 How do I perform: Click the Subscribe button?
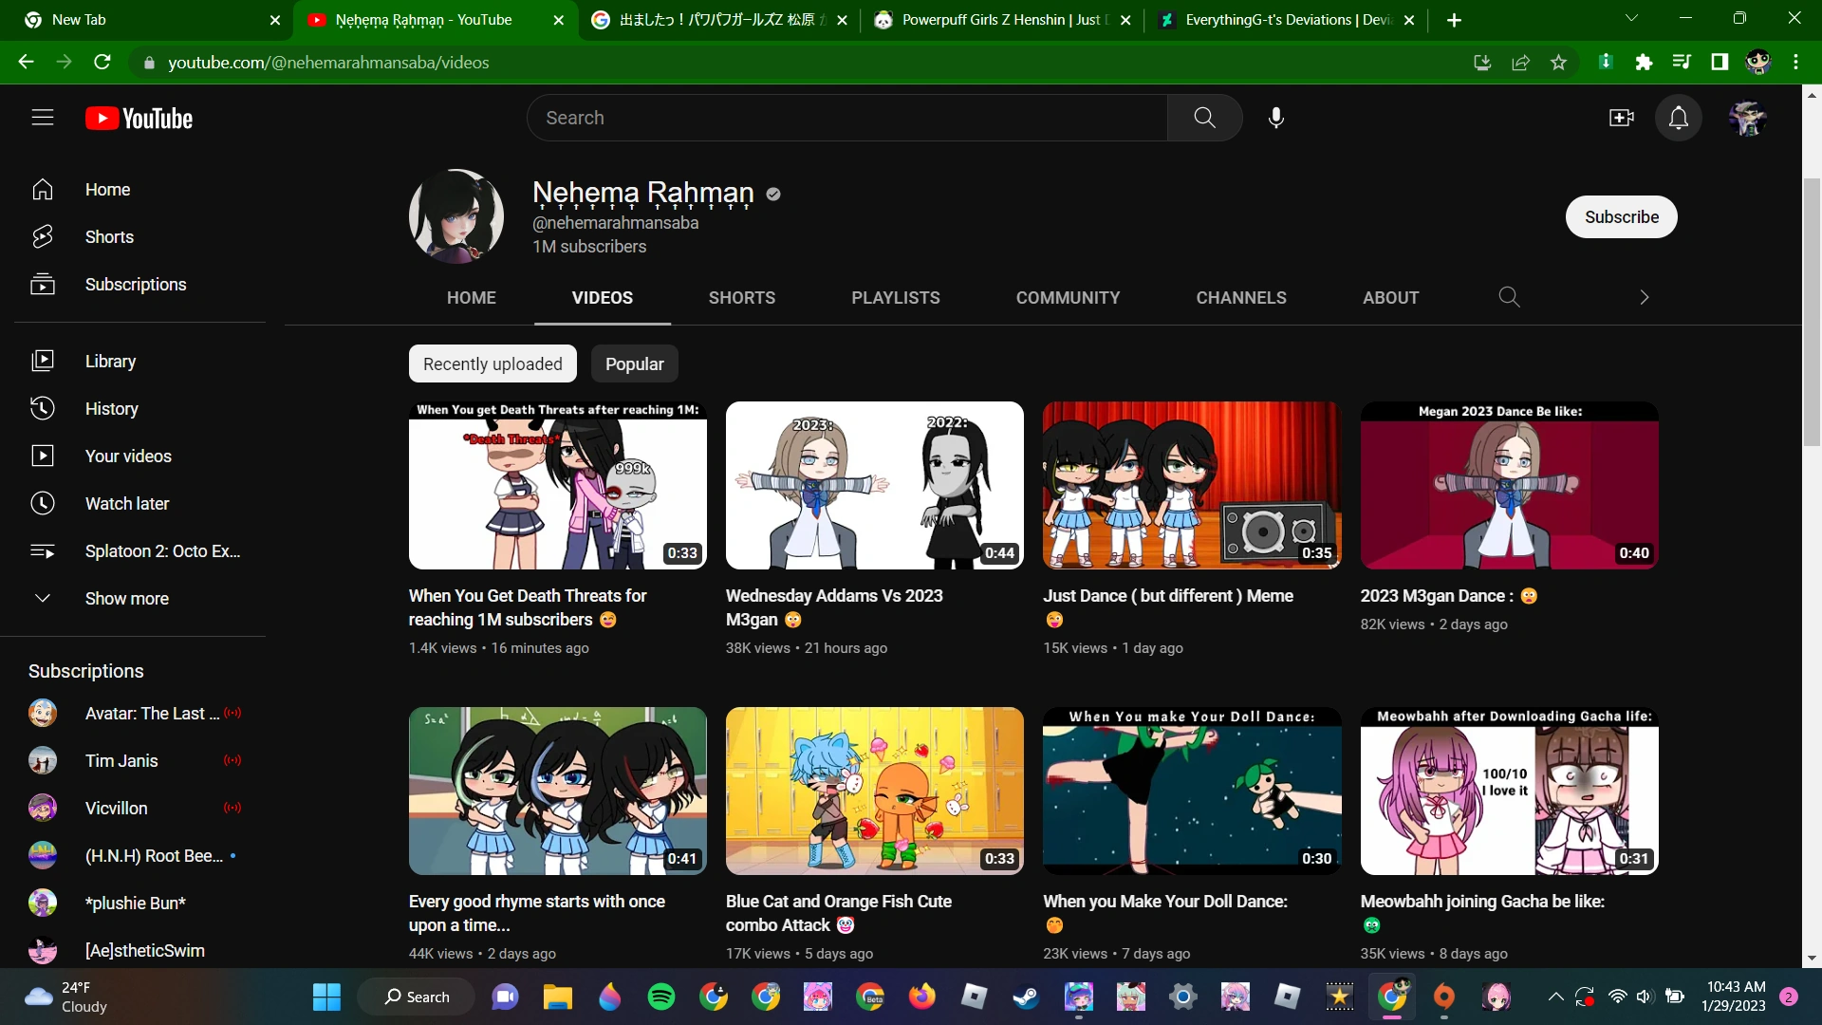click(1621, 217)
